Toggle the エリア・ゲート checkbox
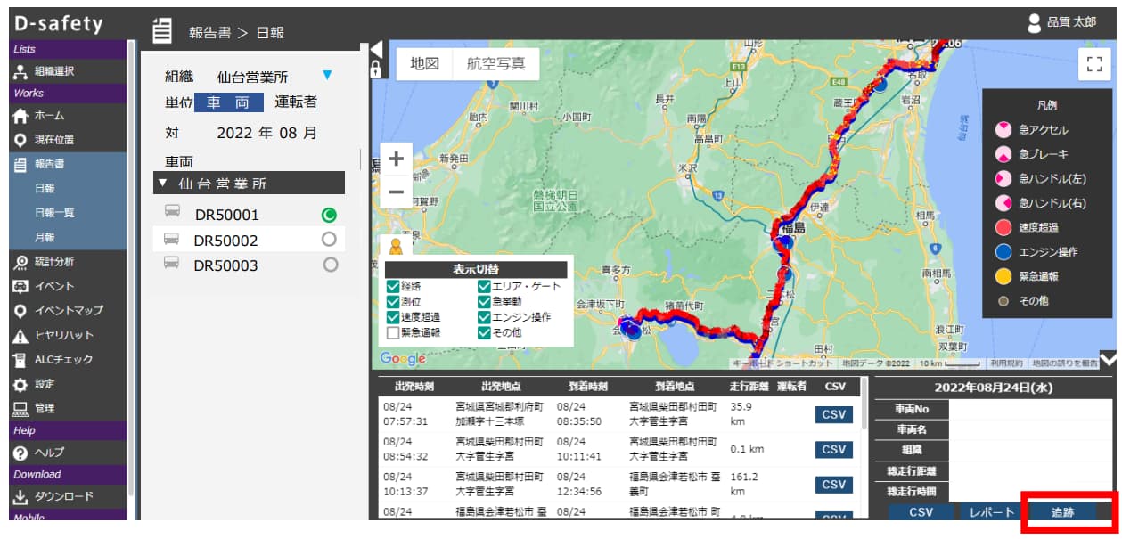 484,287
